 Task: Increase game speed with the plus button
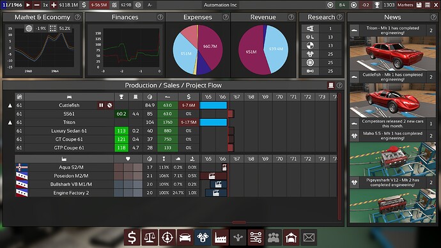pyautogui.click(x=54, y=4)
